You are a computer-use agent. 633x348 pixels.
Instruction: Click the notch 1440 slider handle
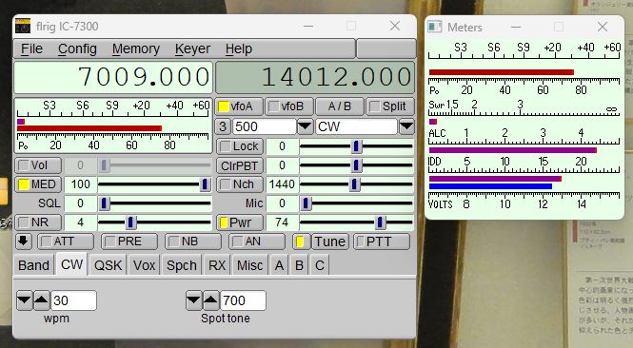(354, 184)
